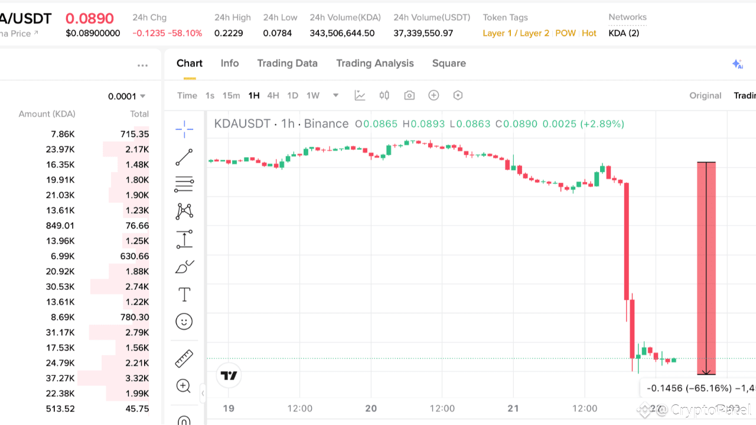Select the crosshair cursor tool

184,129
